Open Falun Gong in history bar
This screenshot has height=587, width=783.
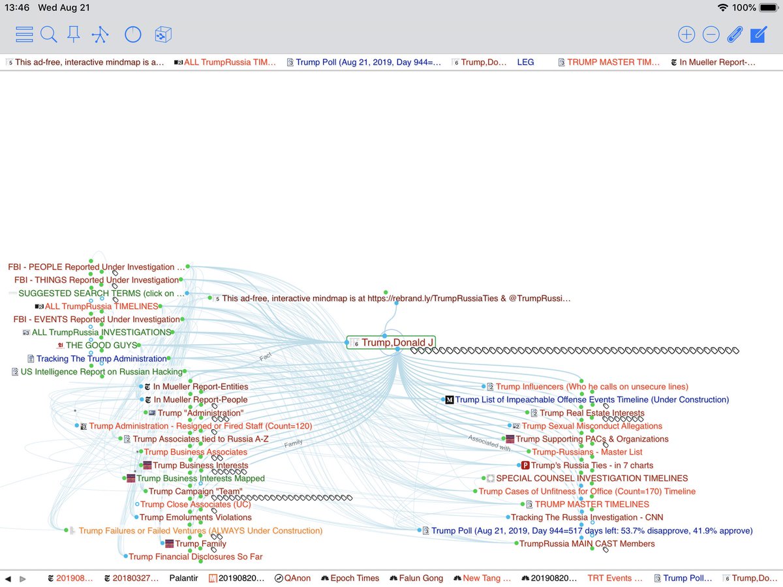coord(416,578)
